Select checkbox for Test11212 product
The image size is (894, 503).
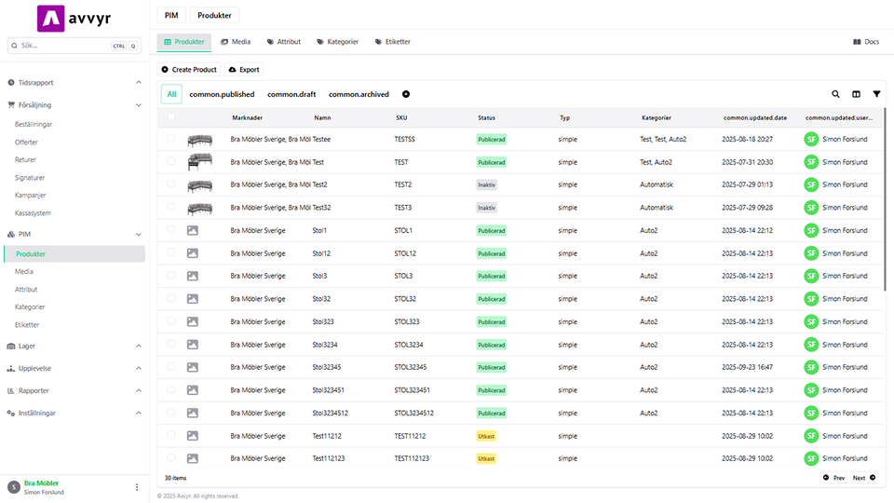point(170,435)
